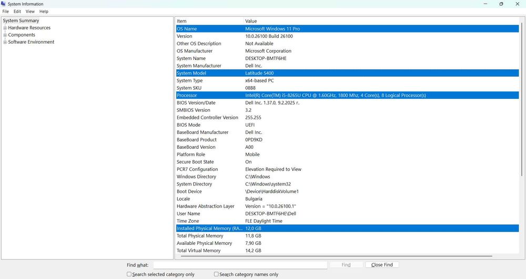Click the value Microsoft Windows 11 Pro
This screenshot has width=526, height=279.
coord(272,29)
